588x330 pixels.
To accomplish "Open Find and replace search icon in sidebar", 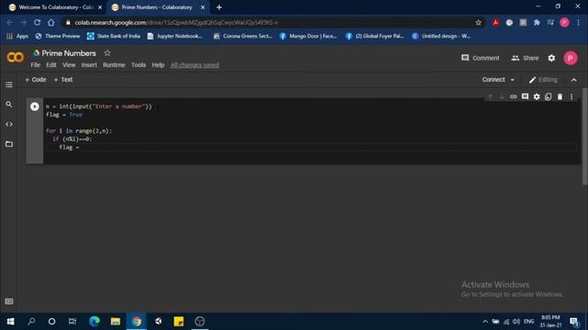I will tap(9, 104).
